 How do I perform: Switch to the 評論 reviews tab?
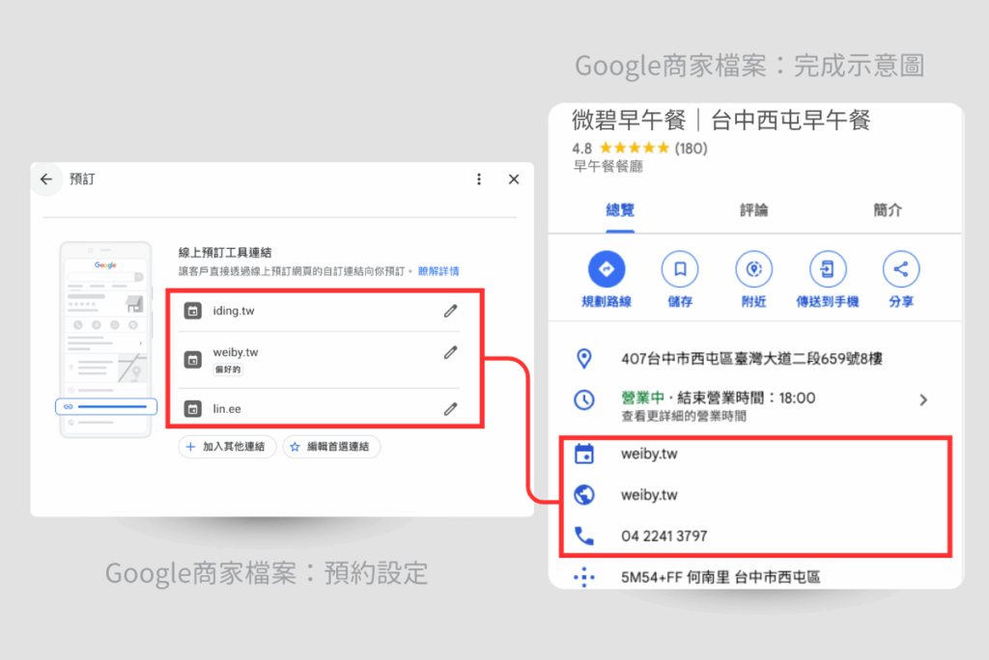pyautogui.click(x=752, y=210)
